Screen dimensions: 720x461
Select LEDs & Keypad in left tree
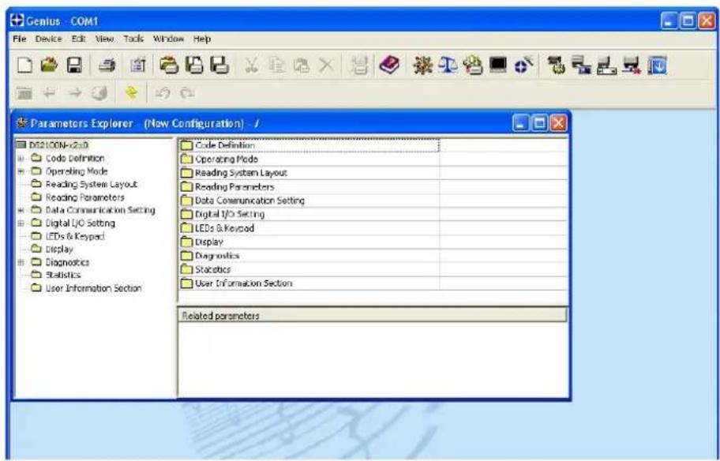(75, 237)
